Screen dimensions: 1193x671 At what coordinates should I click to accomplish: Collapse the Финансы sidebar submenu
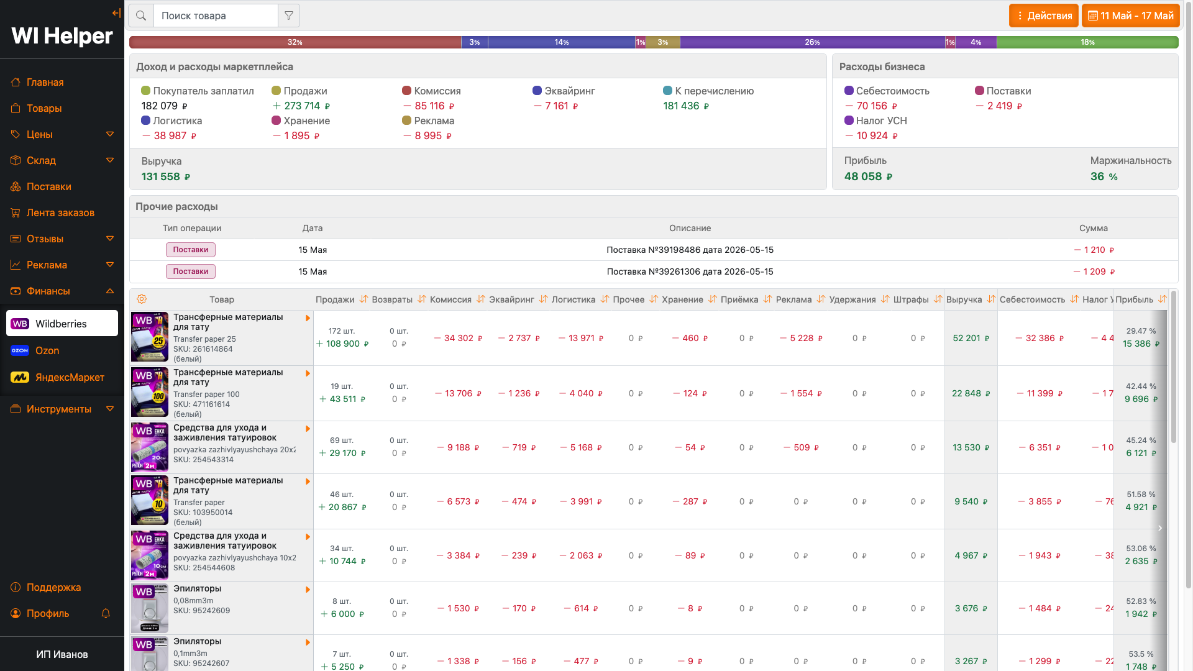tap(110, 291)
